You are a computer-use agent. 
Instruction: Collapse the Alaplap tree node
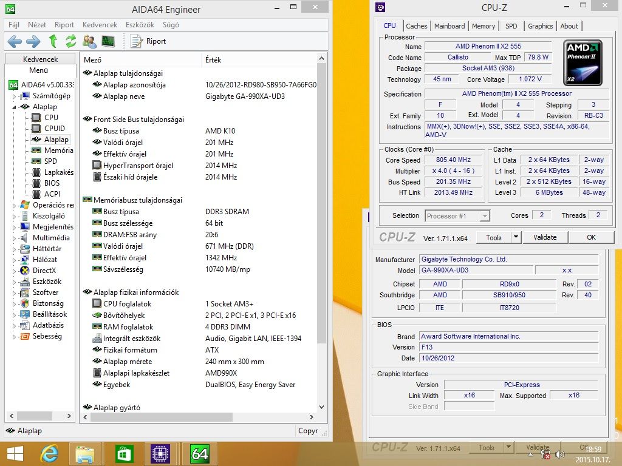point(14,107)
